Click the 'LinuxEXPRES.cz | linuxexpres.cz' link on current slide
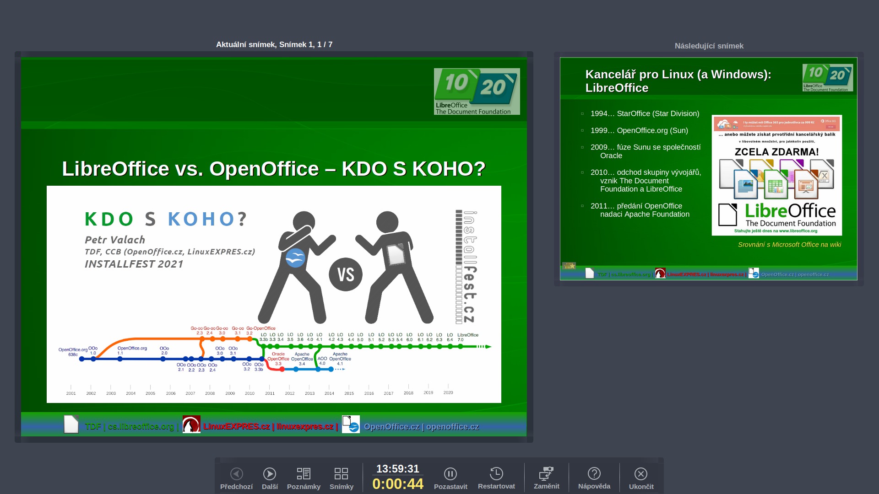The image size is (879, 494). click(268, 427)
